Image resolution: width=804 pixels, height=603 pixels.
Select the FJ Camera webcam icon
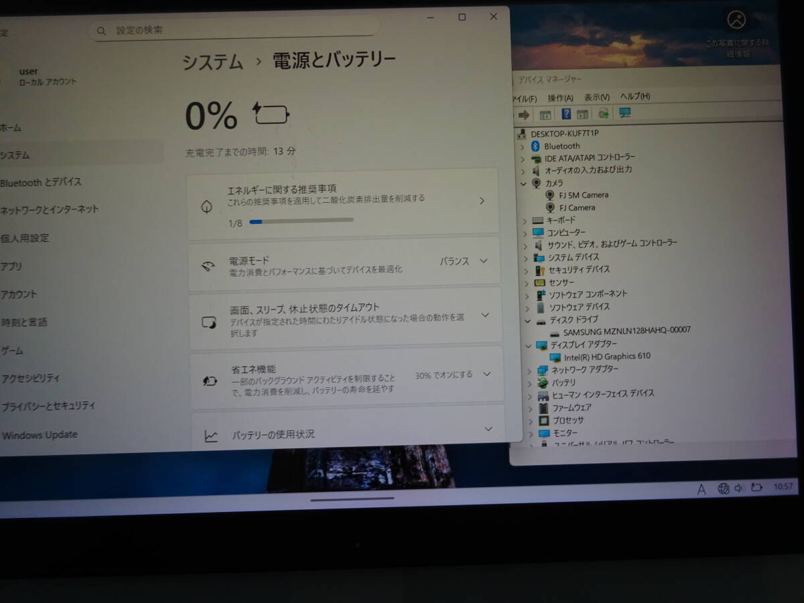551,208
